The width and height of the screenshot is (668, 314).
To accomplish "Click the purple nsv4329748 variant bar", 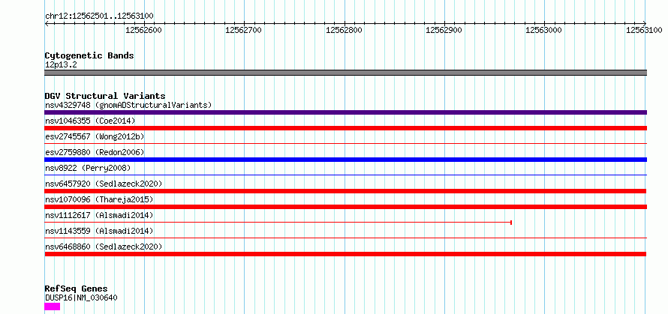I will pyautogui.click(x=345, y=112).
